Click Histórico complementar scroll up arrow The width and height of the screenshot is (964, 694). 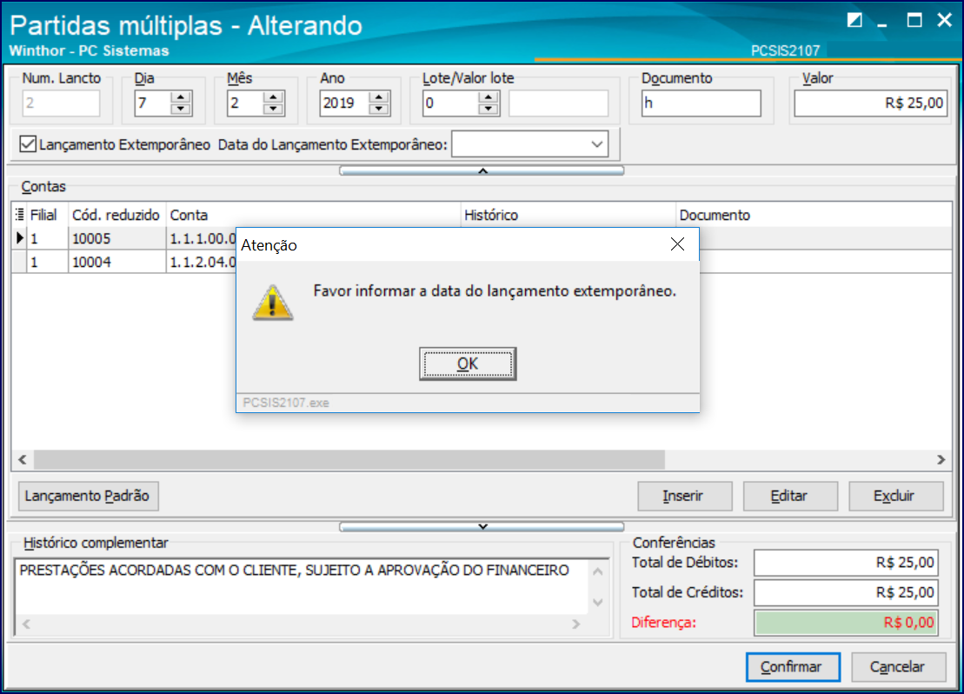(597, 572)
